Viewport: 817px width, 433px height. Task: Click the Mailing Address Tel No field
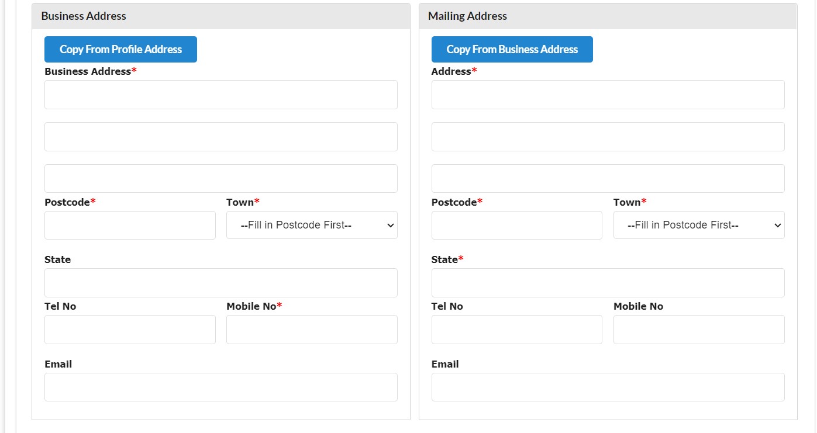pos(516,330)
